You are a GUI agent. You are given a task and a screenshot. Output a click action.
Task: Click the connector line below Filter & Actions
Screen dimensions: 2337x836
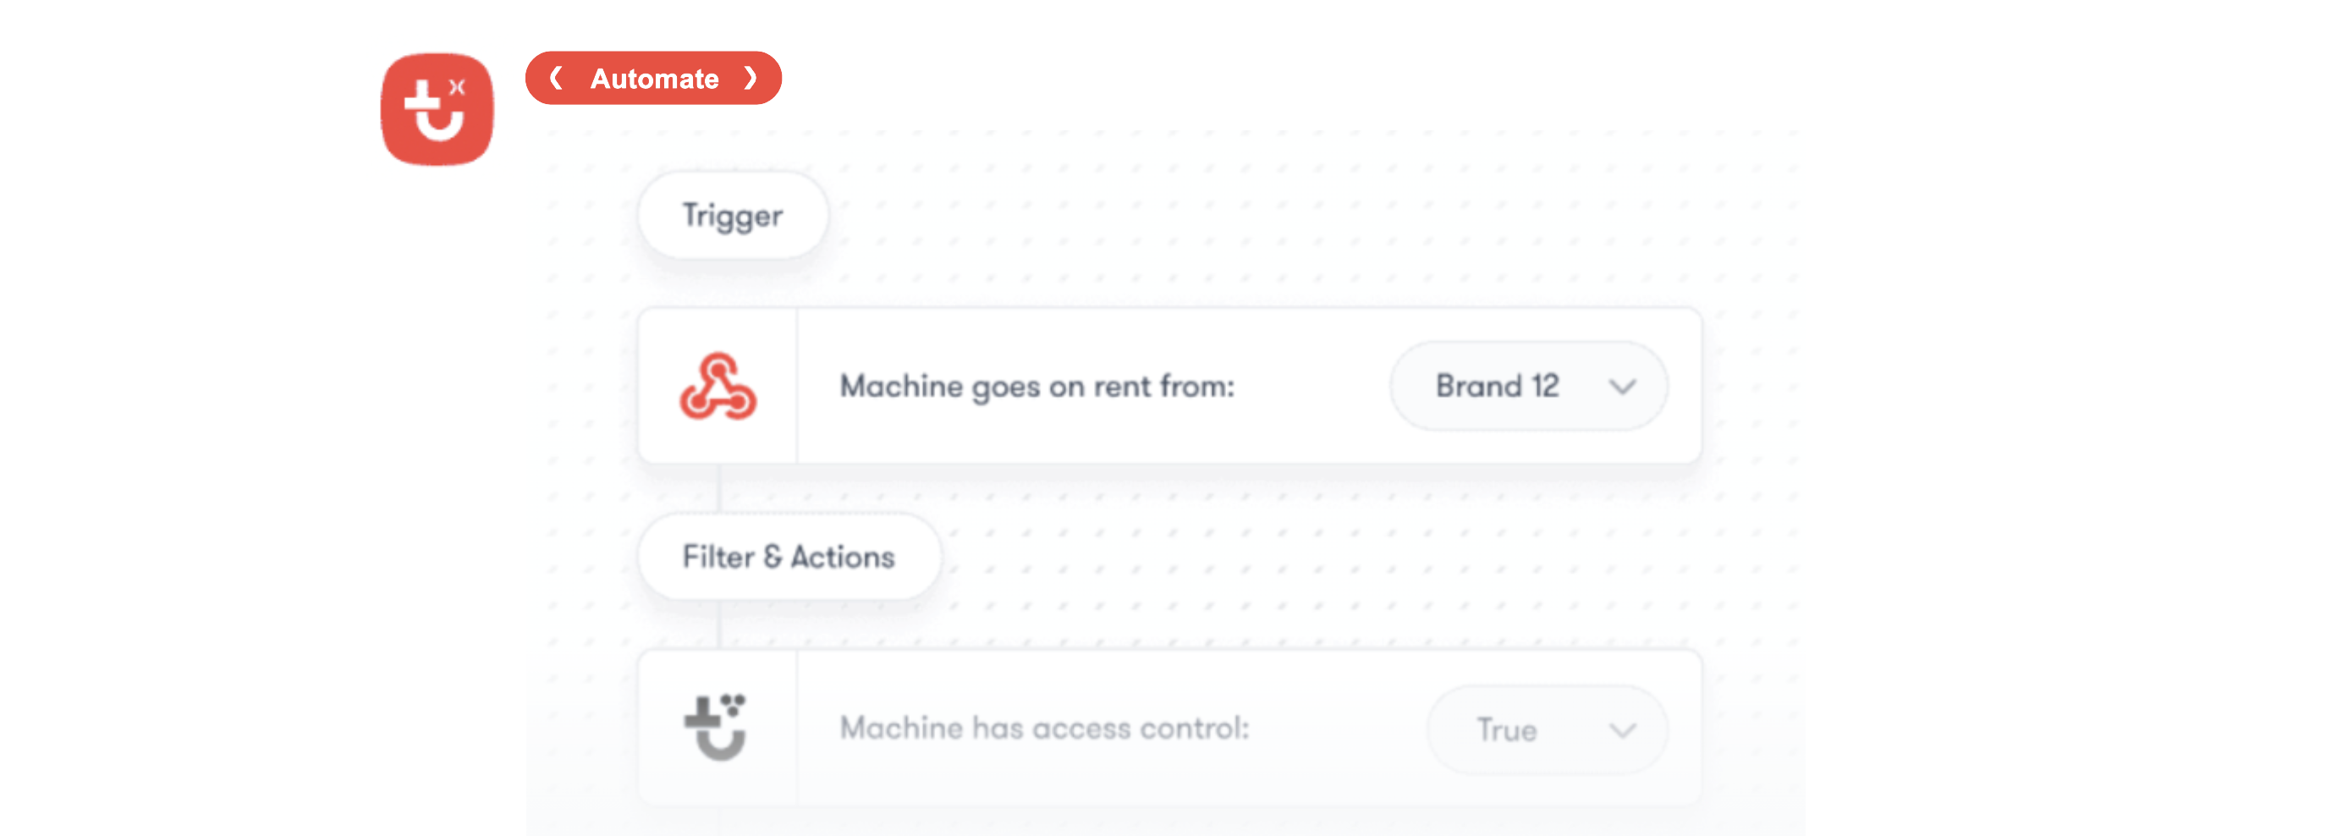[x=719, y=624]
